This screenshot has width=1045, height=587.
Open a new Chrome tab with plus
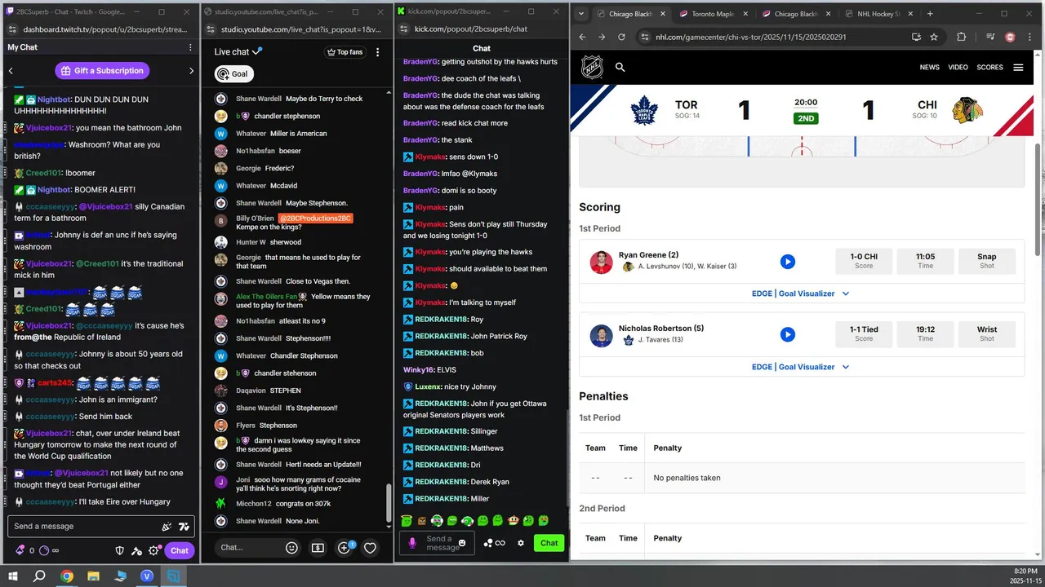point(930,14)
